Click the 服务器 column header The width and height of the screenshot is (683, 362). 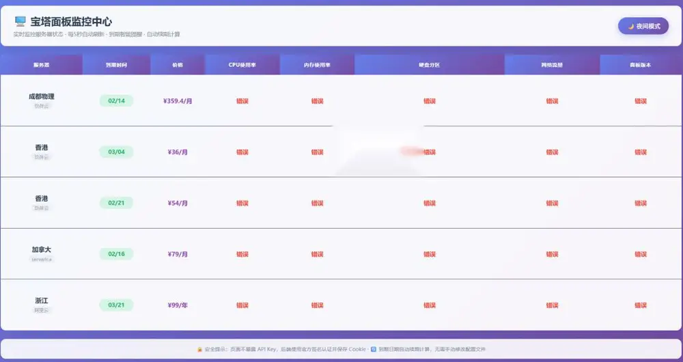42,65
